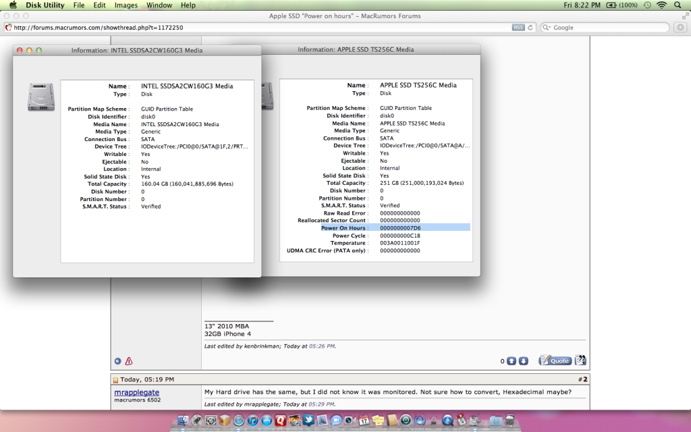
Task: Open the File menu
Action: click(x=79, y=5)
